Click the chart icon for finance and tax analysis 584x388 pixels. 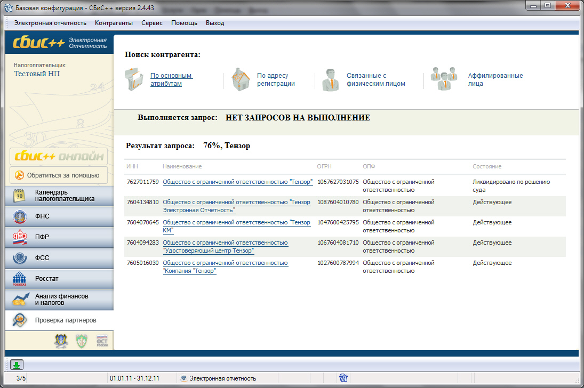pyautogui.click(x=20, y=299)
